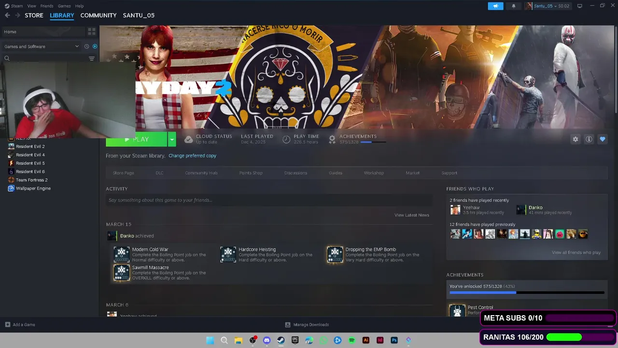Open the Points Shop tab
The image size is (618, 348).
point(251,173)
